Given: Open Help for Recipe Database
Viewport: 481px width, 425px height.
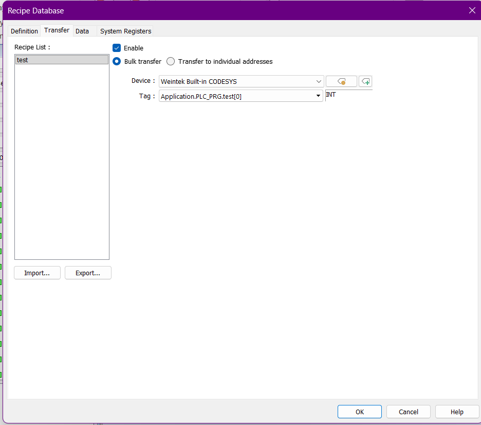Looking at the screenshot, I should (457, 412).
